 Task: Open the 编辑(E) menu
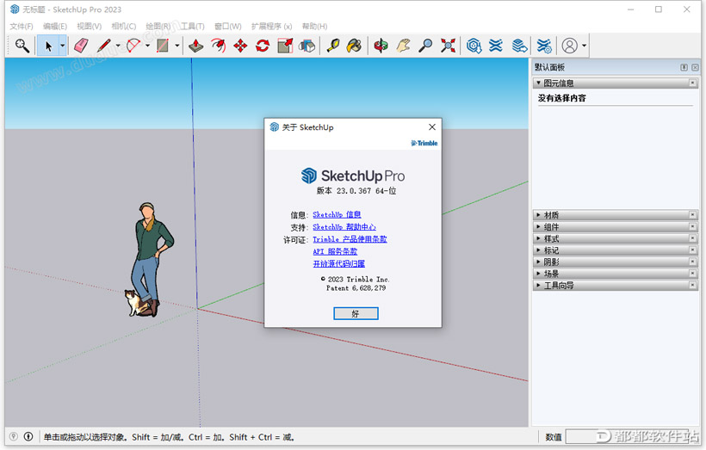point(55,26)
